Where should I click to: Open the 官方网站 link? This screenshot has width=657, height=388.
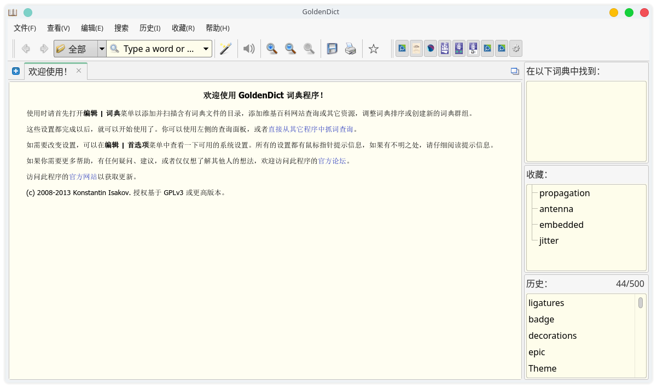83,177
